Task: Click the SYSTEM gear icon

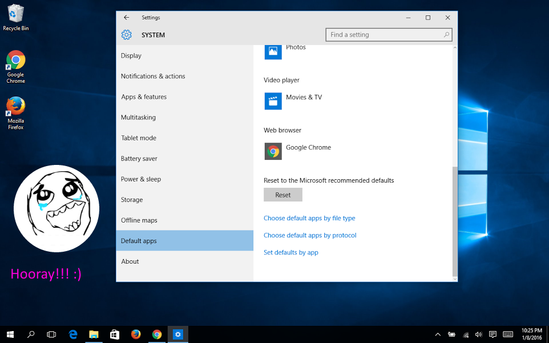Action: 126,35
